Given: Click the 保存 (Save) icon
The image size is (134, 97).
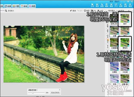Looking at the screenshot, I should click(97, 5).
